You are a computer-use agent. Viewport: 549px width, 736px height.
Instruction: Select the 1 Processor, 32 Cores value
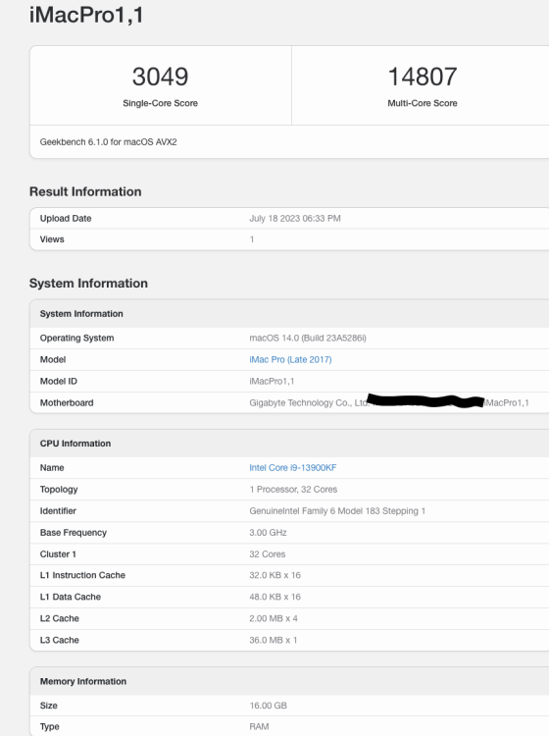(293, 489)
